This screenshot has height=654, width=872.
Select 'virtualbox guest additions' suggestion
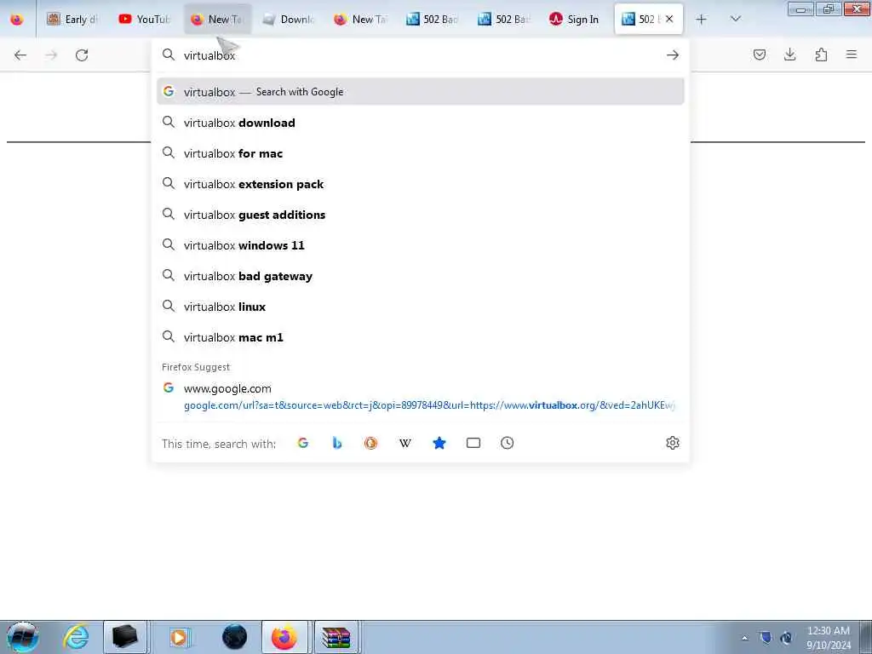pos(421,215)
